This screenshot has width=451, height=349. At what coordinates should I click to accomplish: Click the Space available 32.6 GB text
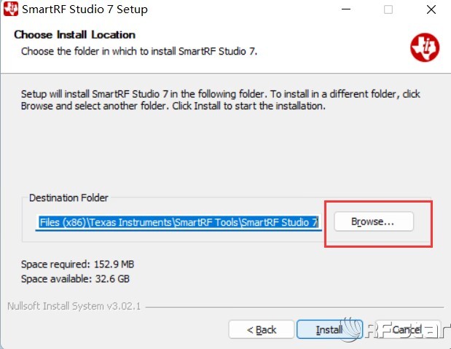(x=75, y=278)
